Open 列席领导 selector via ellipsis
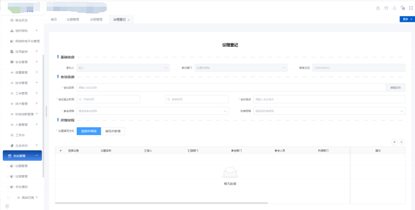The image size is (415, 210). point(402,111)
